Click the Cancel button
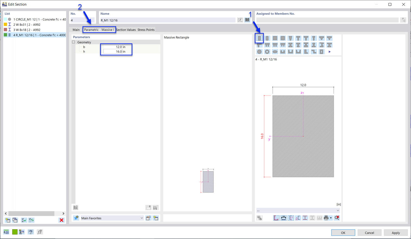Image resolution: width=411 pixels, height=239 pixels. pos(369,233)
